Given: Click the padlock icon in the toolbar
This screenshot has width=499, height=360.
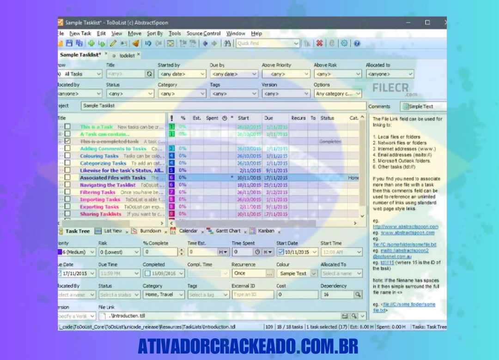Looking at the screenshot, I should coord(332,43).
